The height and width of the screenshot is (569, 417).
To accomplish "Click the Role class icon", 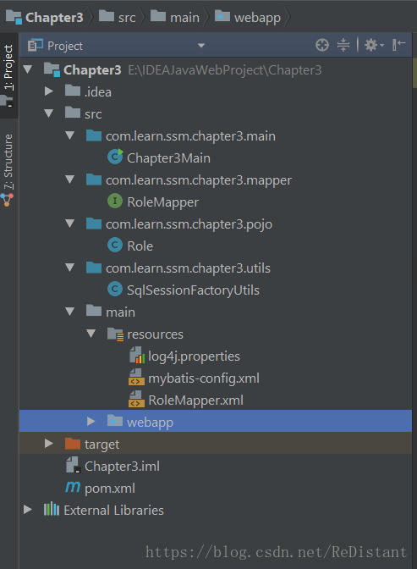I will pyautogui.click(x=115, y=245).
